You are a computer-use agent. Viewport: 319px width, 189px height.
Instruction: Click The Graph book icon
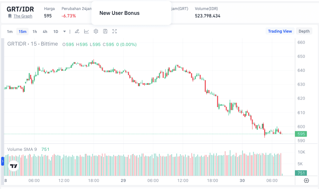coord(10,16)
